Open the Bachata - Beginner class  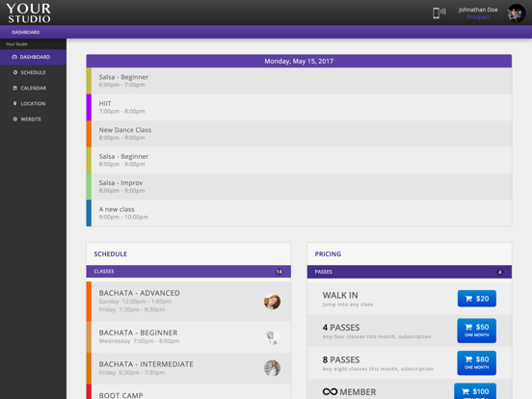[189, 337]
